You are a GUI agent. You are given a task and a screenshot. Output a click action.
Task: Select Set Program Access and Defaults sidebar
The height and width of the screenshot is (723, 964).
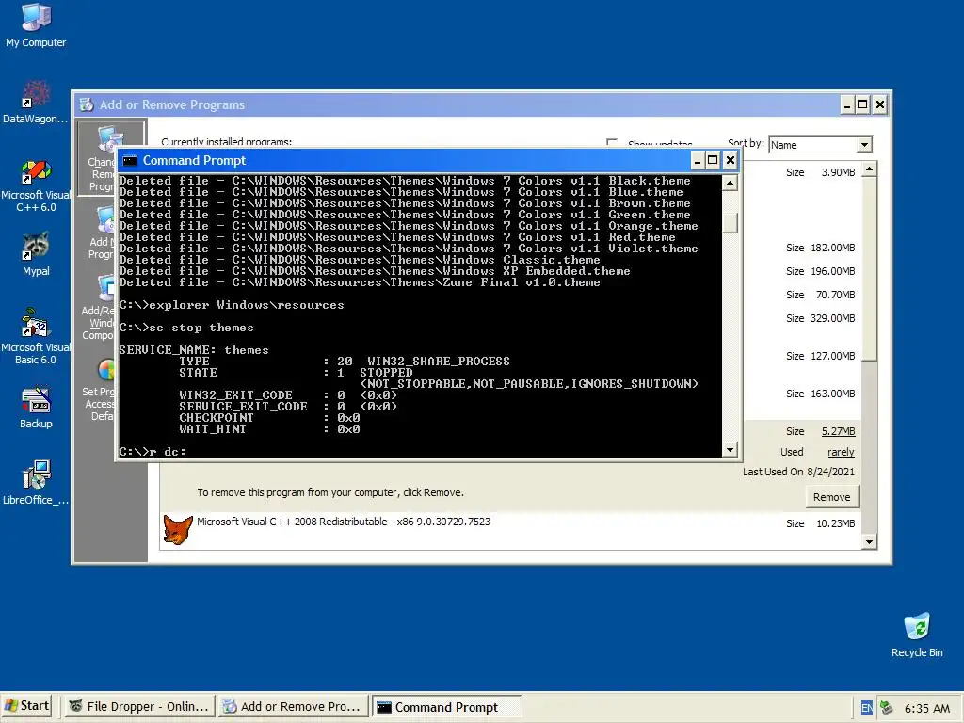(98, 390)
